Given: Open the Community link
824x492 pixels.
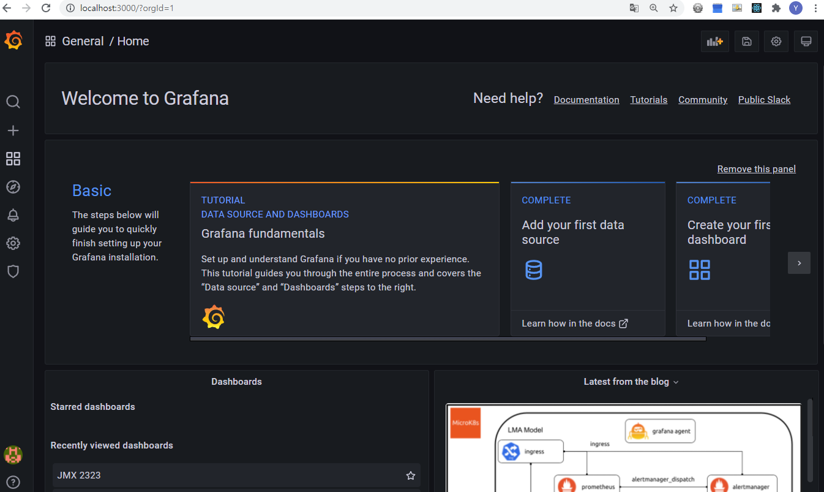Looking at the screenshot, I should pyautogui.click(x=703, y=100).
